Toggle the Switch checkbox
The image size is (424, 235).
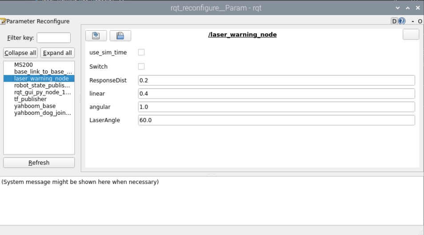(x=141, y=67)
